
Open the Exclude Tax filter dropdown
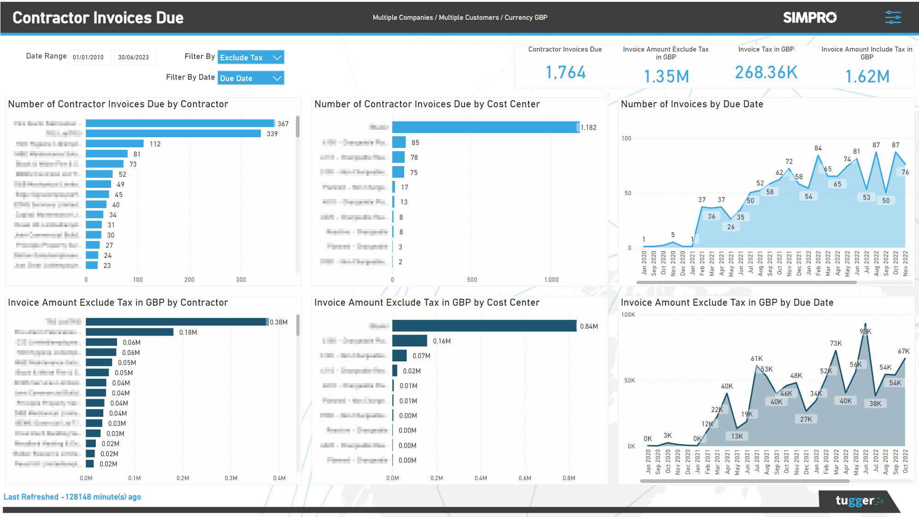pos(250,57)
